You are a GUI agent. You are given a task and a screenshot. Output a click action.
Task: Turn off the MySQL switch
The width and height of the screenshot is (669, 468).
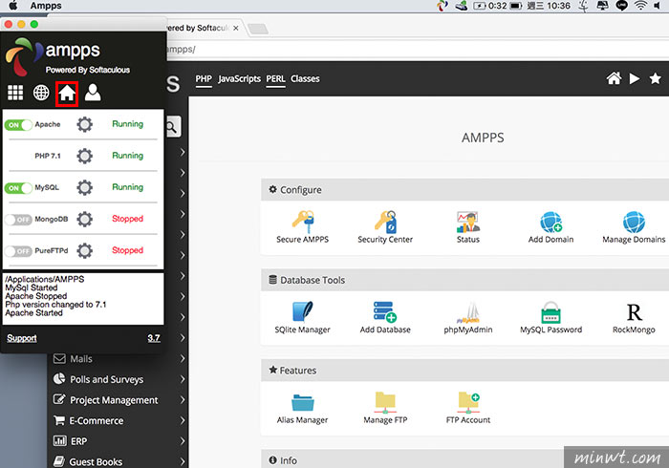(x=18, y=188)
